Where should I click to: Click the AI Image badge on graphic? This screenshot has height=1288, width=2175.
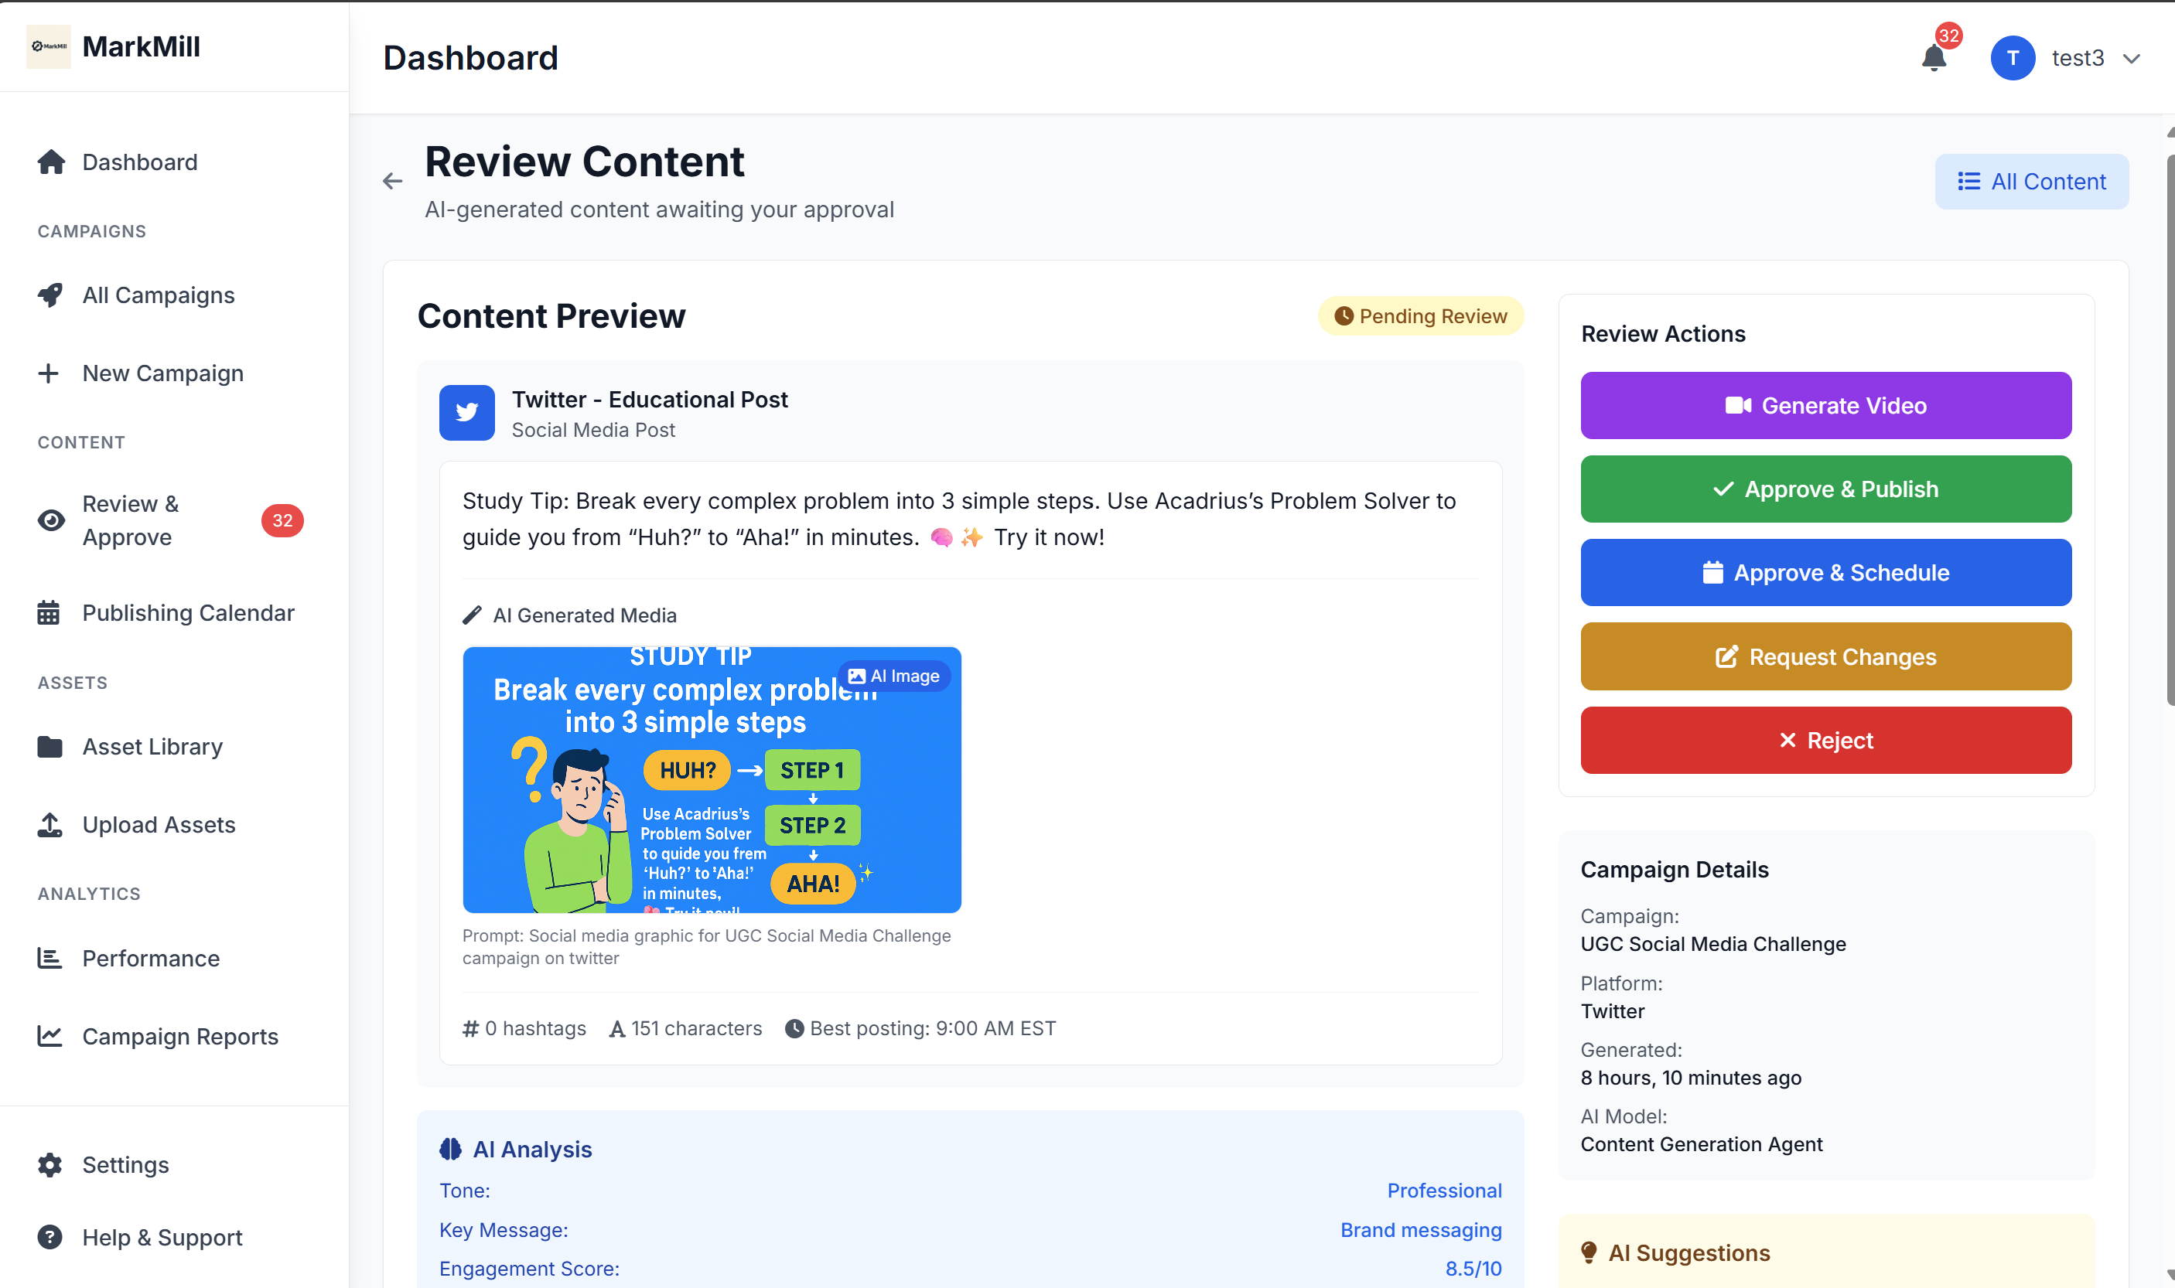point(893,676)
